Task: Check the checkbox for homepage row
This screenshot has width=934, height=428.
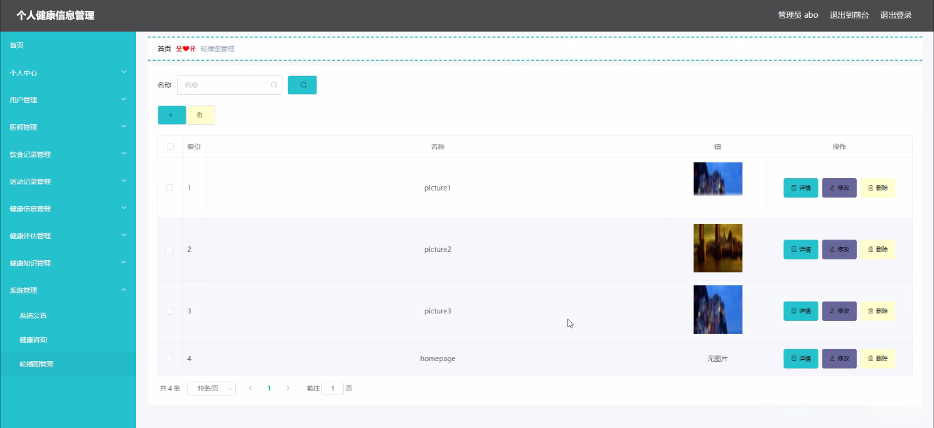Action: 170,358
